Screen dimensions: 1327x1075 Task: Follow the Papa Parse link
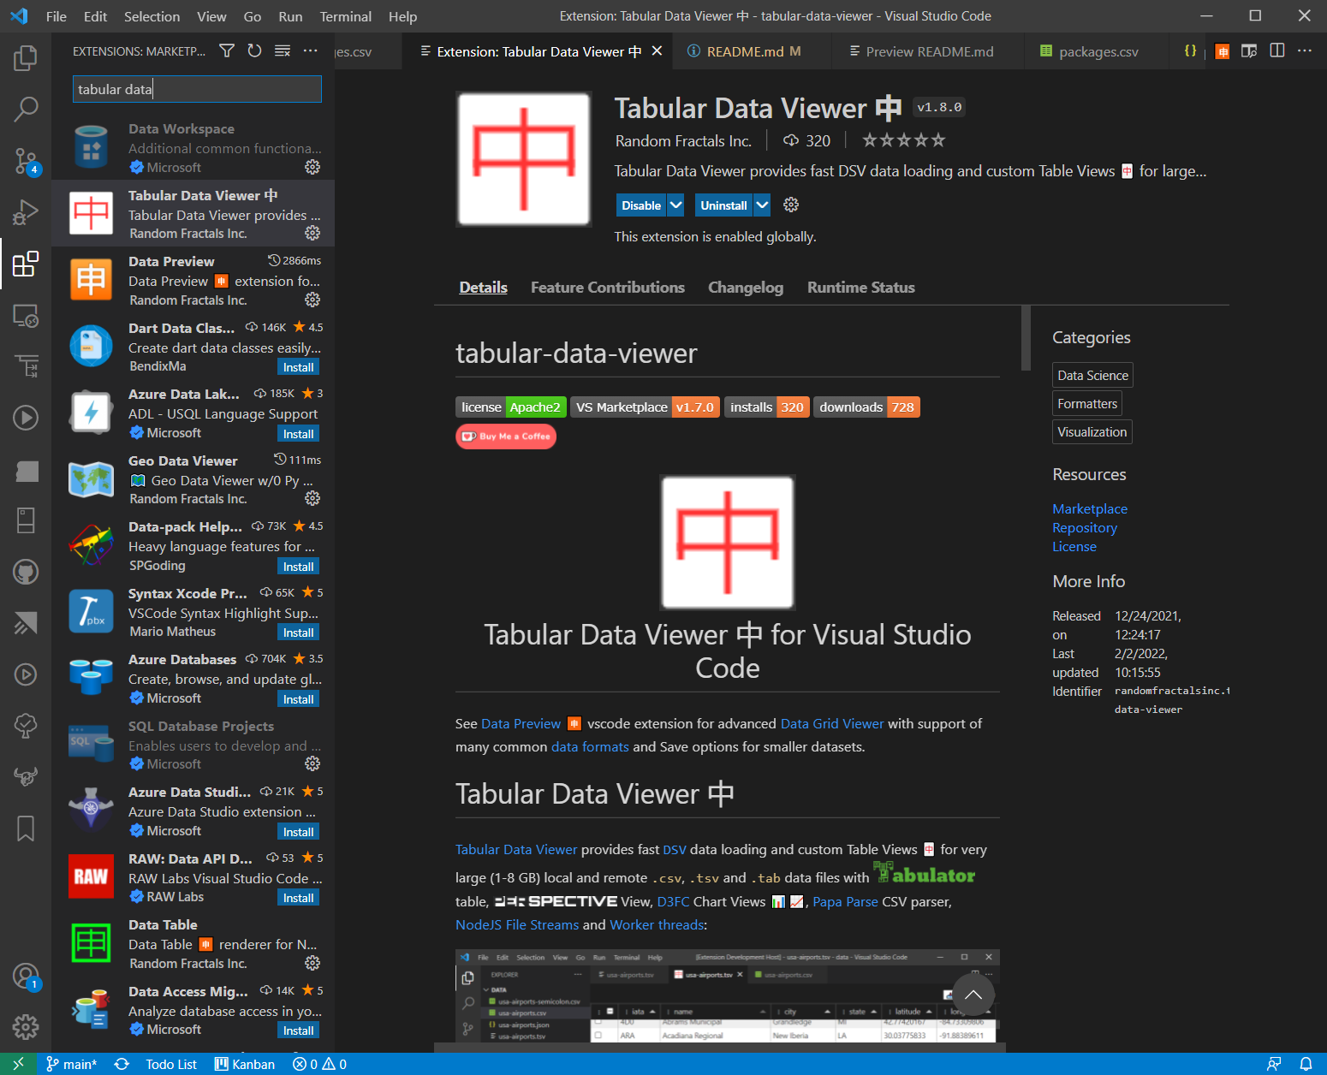[x=845, y=901]
